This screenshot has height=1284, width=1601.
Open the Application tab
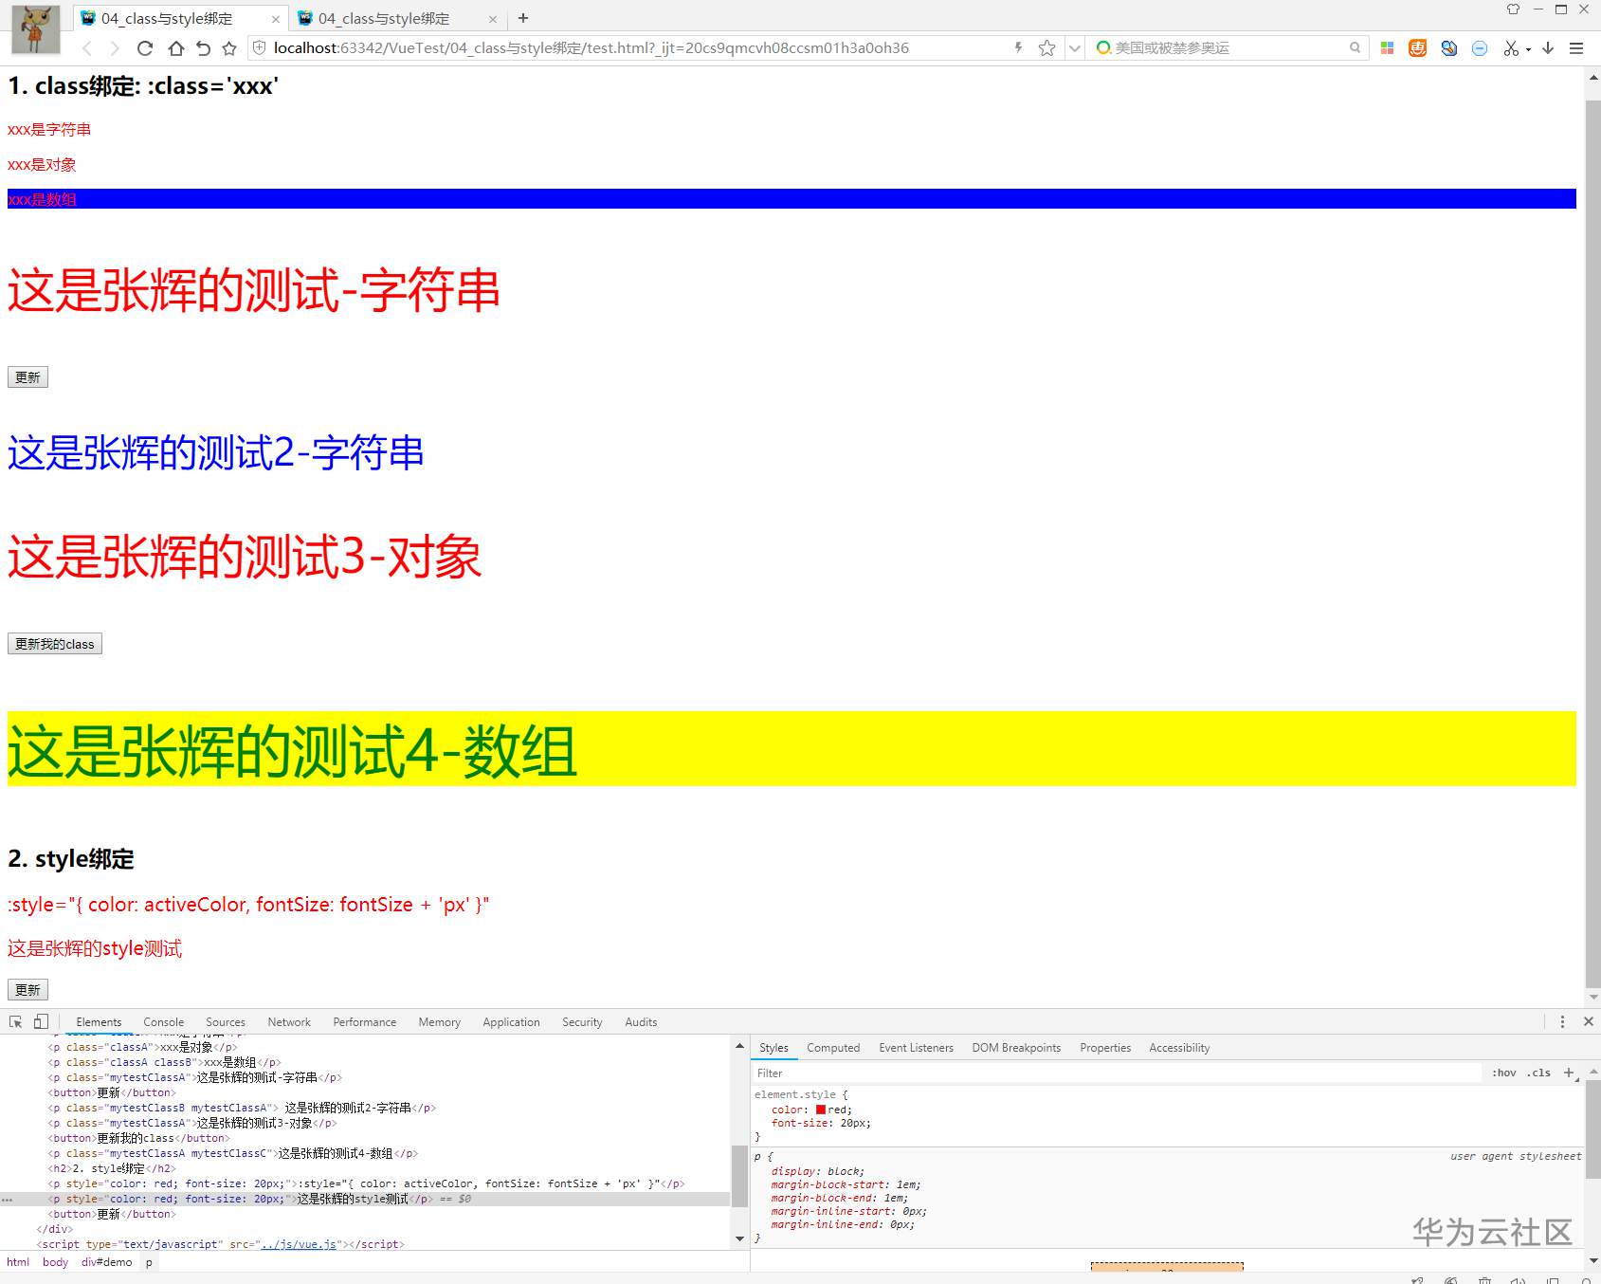pos(512,1022)
